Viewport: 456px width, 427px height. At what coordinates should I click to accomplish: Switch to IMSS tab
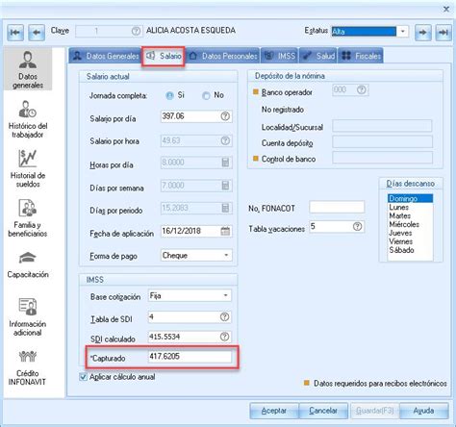[x=280, y=56]
